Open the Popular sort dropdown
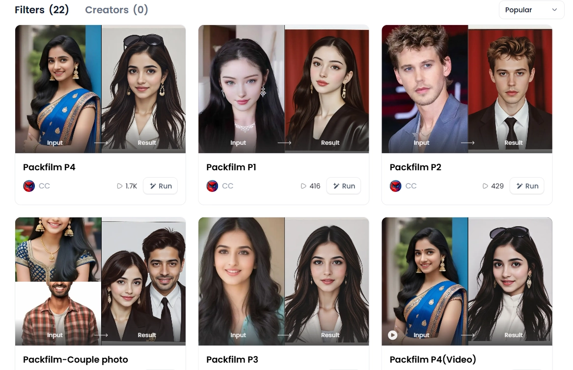The image size is (573, 370). pyautogui.click(x=531, y=10)
